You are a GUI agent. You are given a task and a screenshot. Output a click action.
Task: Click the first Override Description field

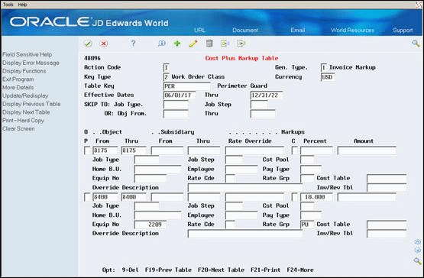point(245,188)
